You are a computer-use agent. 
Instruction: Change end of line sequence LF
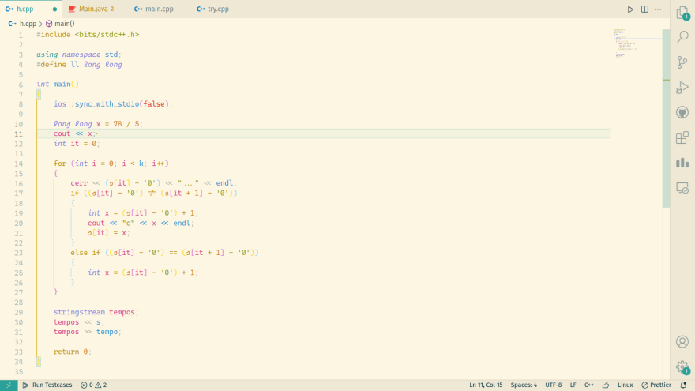click(573, 385)
